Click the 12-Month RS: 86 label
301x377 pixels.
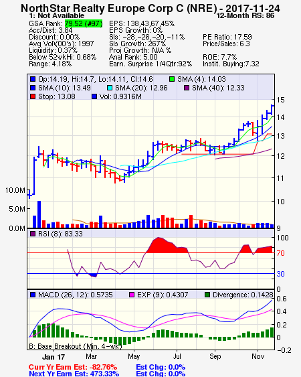pos(245,15)
